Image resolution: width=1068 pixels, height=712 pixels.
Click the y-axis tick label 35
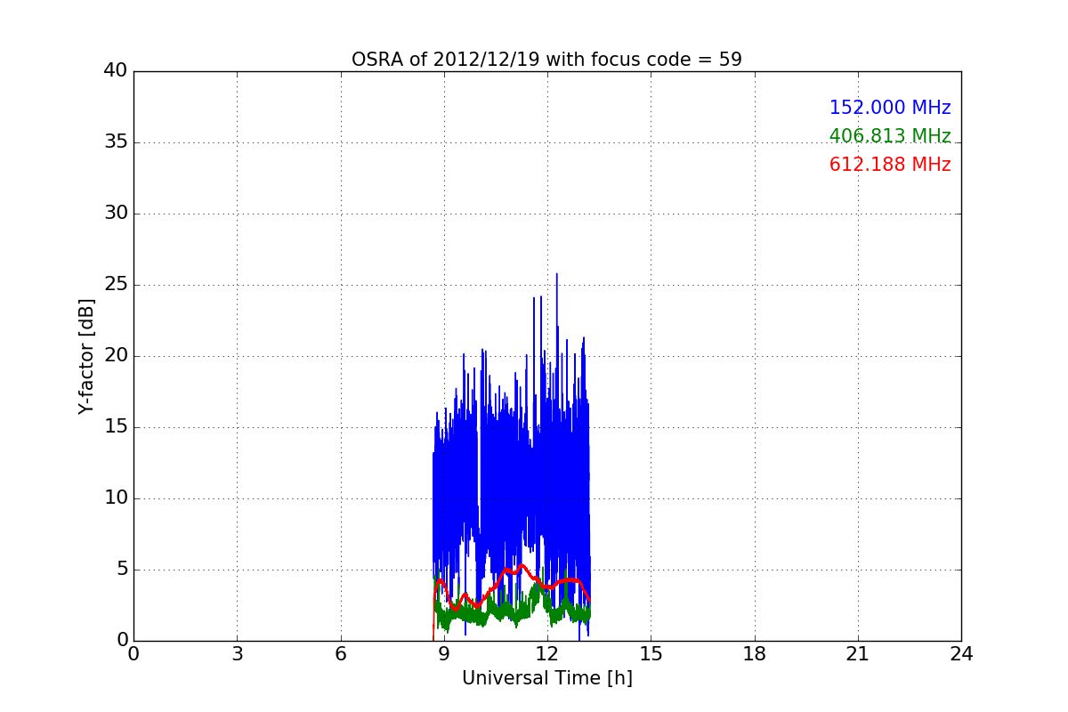pyautogui.click(x=115, y=142)
